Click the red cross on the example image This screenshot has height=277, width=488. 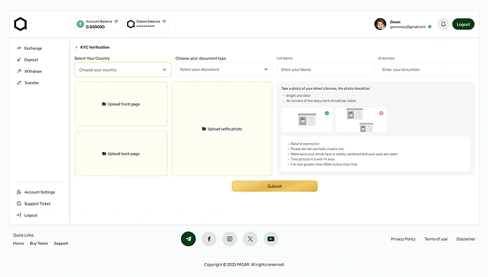pos(381,113)
